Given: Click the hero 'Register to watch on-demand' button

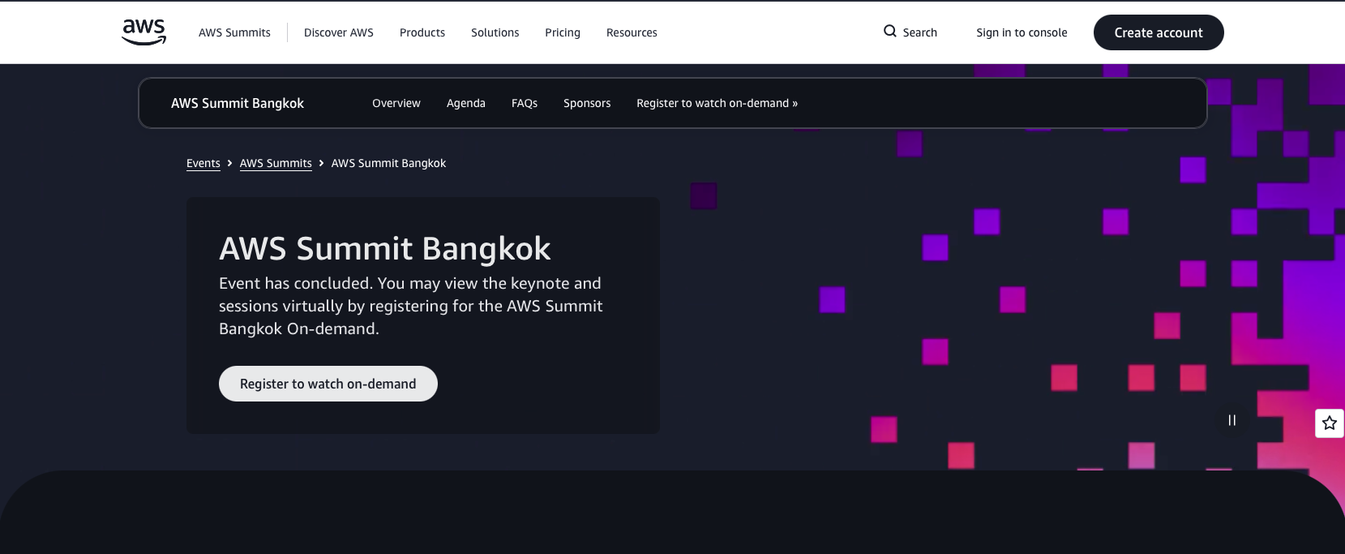Looking at the screenshot, I should (x=328, y=384).
